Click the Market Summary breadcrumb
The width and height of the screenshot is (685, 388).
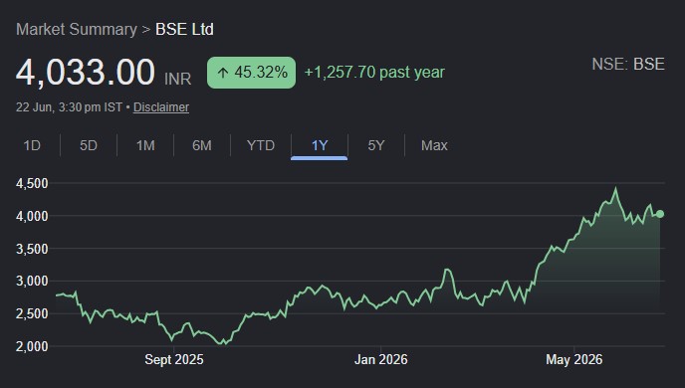[77, 29]
